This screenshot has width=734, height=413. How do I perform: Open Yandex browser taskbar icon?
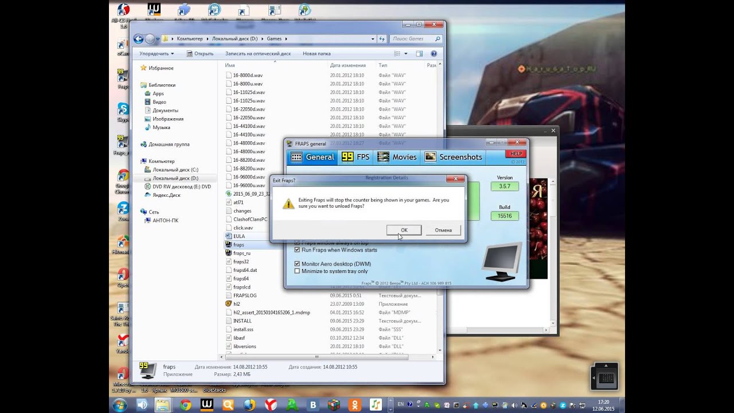tap(270, 405)
